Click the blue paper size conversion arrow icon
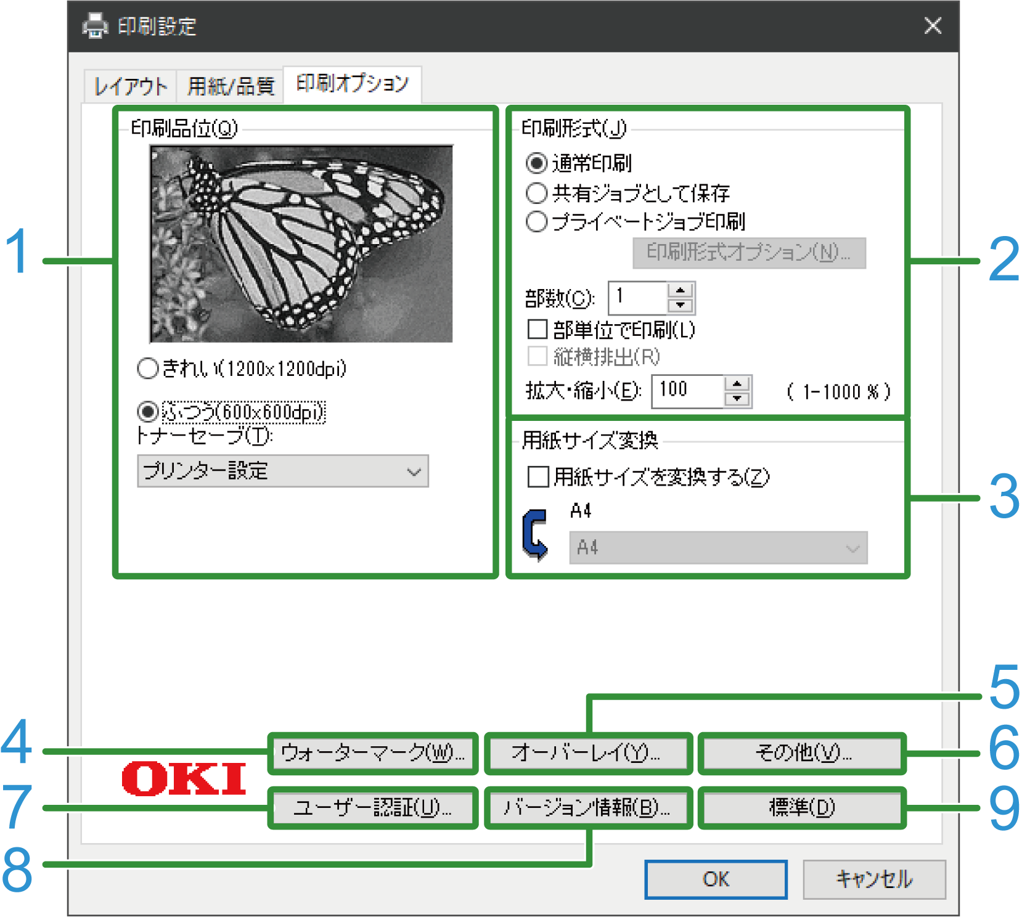Image resolution: width=1022 pixels, height=917 pixels. coord(534,534)
